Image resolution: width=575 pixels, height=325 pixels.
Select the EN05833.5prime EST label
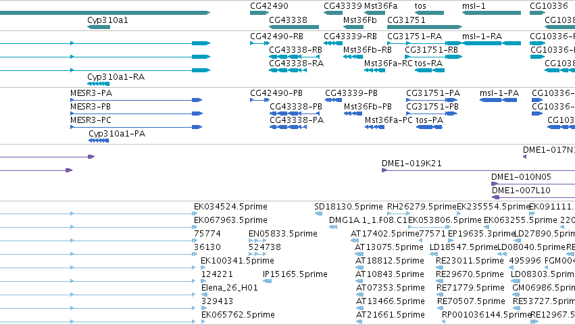[x=283, y=234]
